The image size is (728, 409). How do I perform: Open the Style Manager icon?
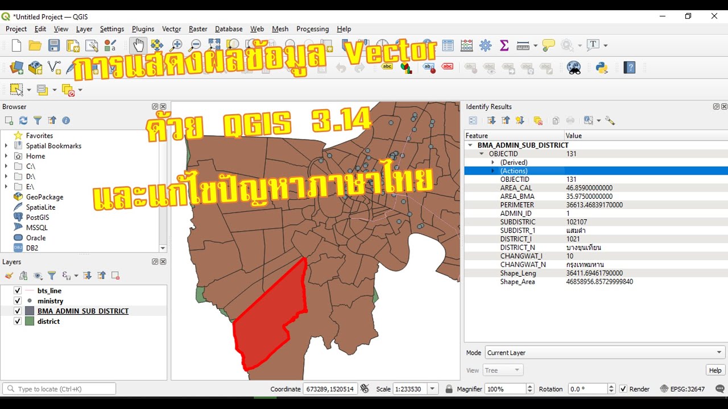(x=110, y=45)
